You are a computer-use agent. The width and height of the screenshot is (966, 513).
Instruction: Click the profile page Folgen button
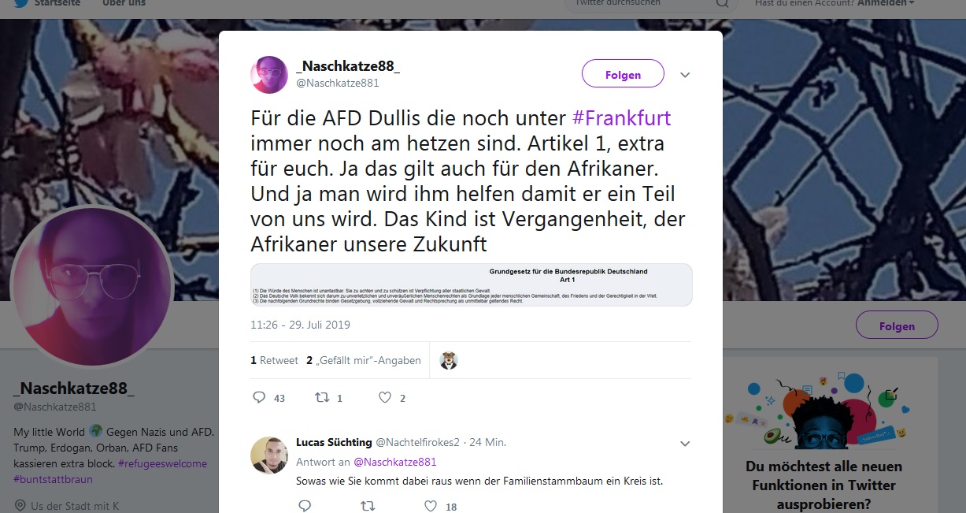tap(897, 325)
